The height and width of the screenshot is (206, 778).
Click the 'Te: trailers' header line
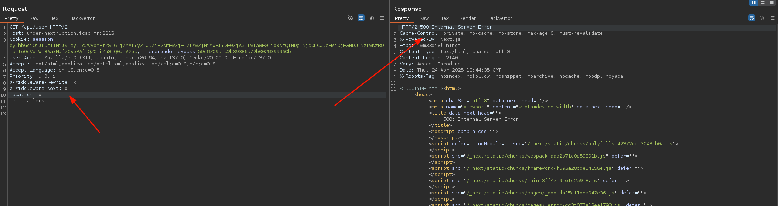(27, 101)
